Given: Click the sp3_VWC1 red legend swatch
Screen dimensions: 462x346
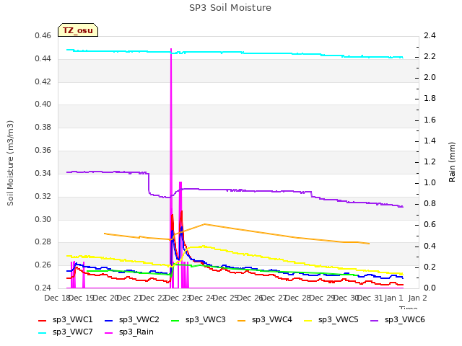Looking at the screenshot, I should [43, 320].
